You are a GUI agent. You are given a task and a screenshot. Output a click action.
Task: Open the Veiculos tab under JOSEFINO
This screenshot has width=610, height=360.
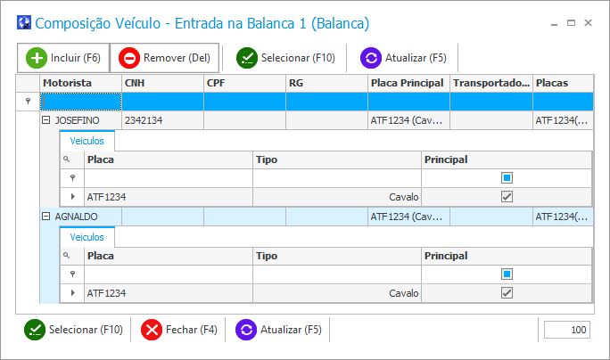(x=87, y=141)
